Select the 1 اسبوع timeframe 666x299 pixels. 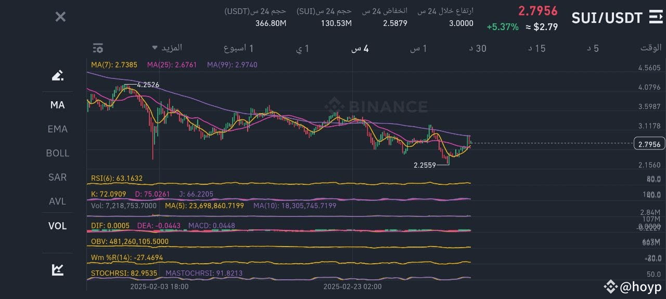[x=238, y=48]
